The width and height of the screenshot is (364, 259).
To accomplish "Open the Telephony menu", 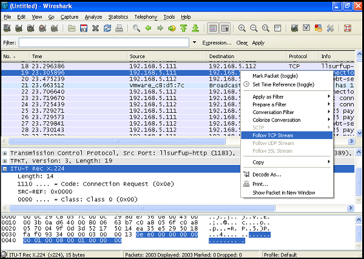I will coord(146,17).
